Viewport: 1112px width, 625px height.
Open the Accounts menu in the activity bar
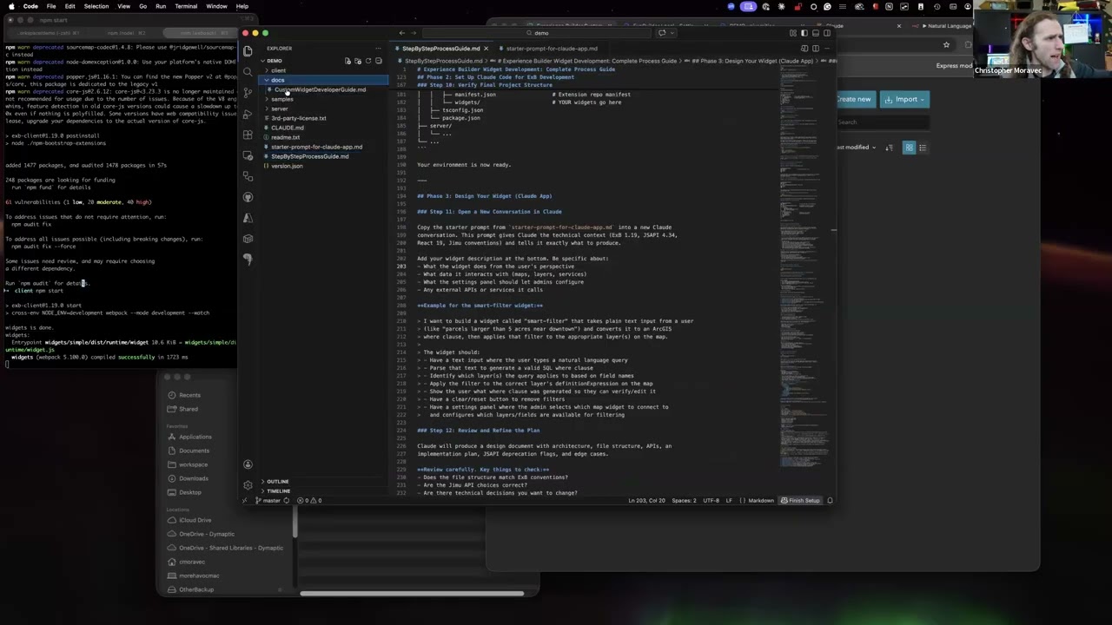(x=248, y=465)
